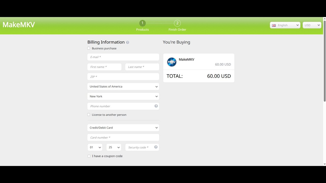
Task: Focus the Card number field
Action: click(x=123, y=138)
